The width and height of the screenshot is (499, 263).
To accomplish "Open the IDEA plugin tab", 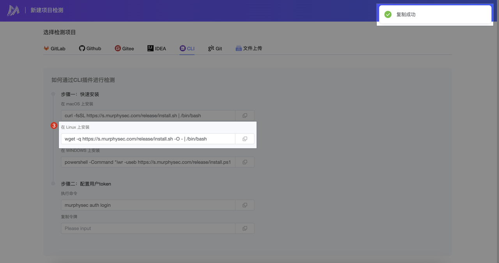I will 157,49.
